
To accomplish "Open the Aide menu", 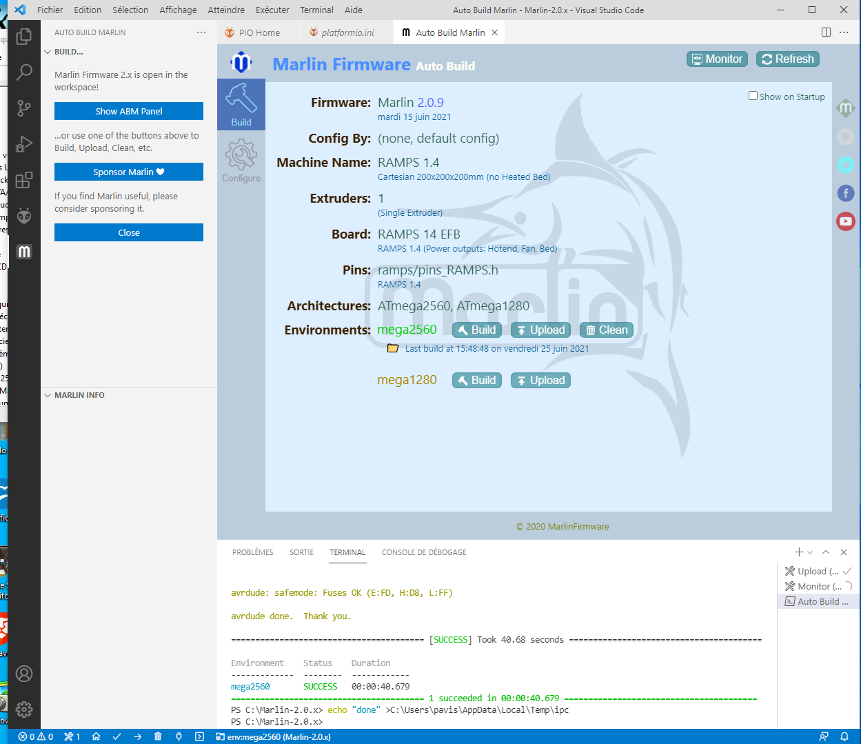I will (354, 10).
